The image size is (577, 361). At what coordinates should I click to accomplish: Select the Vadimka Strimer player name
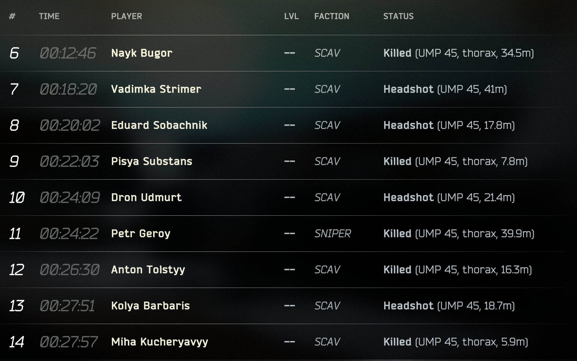(156, 89)
